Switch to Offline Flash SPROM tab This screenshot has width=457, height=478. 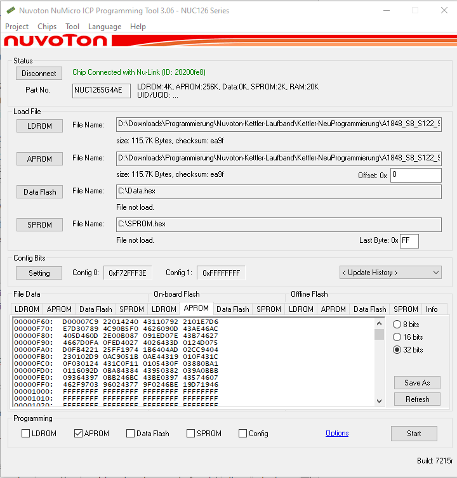pyautogui.click(x=406, y=309)
